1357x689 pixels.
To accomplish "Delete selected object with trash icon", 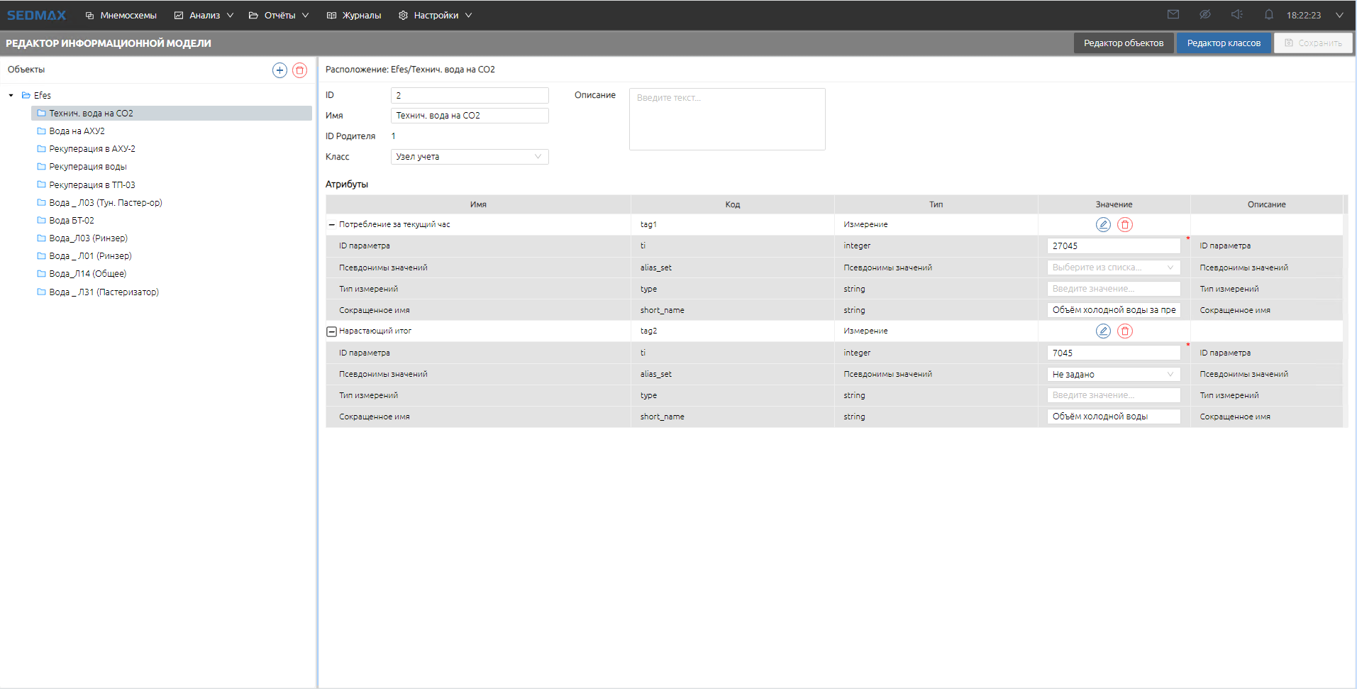I will point(300,70).
